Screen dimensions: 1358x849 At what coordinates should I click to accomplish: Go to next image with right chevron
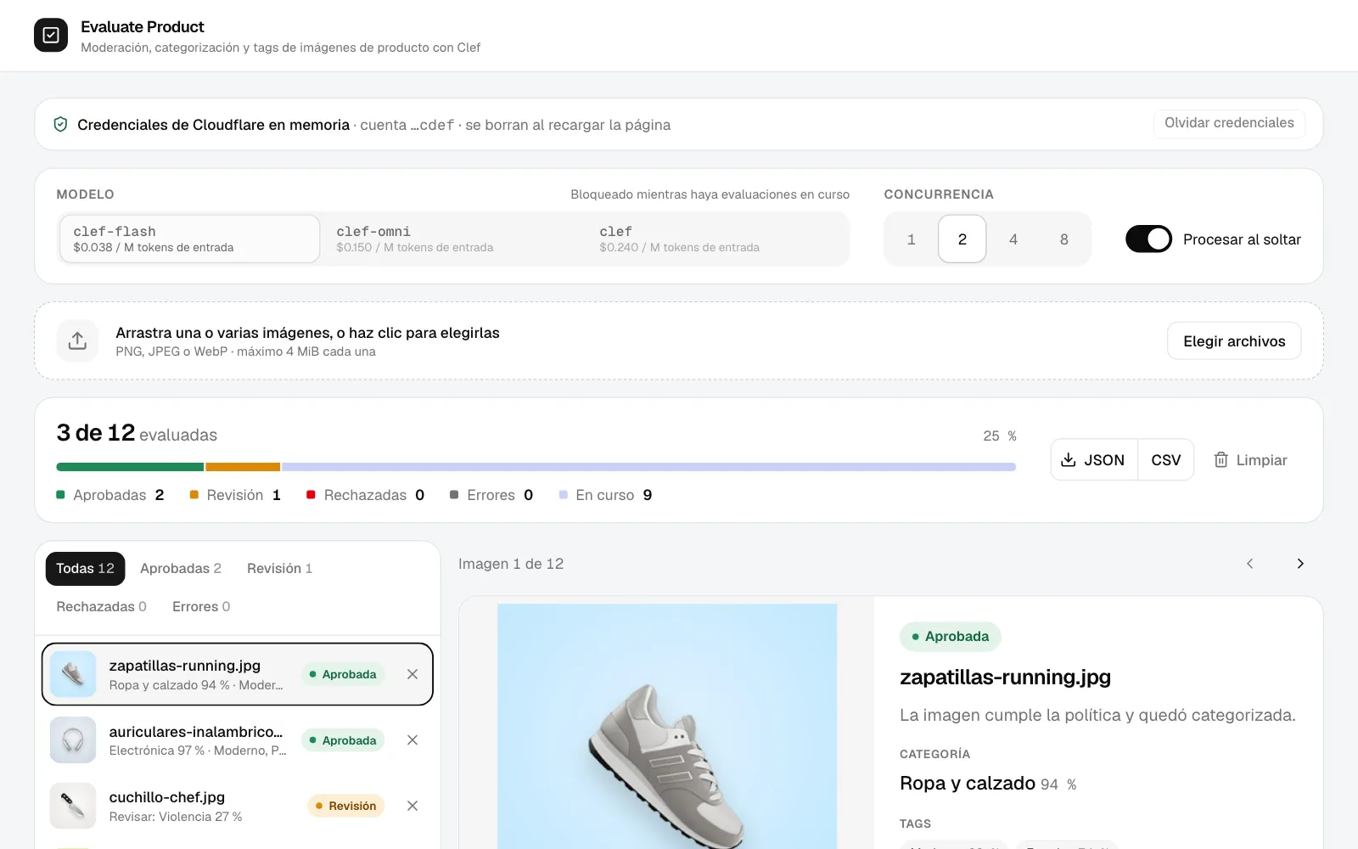[1300, 564]
